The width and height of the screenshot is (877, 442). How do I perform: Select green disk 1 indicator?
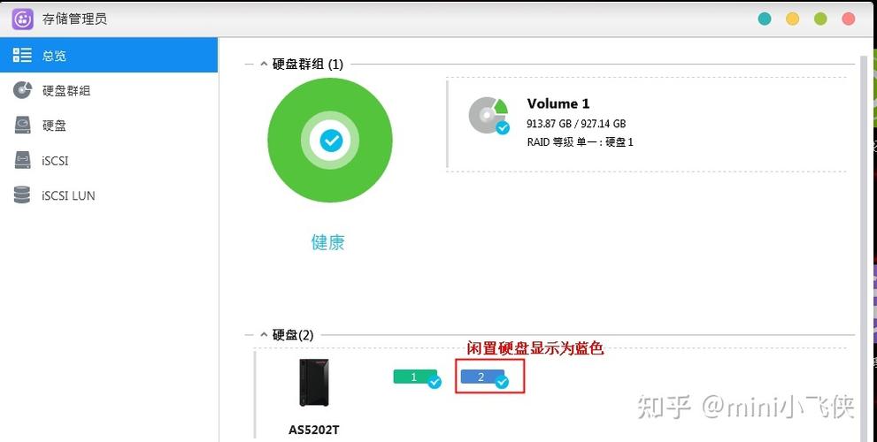[417, 377]
